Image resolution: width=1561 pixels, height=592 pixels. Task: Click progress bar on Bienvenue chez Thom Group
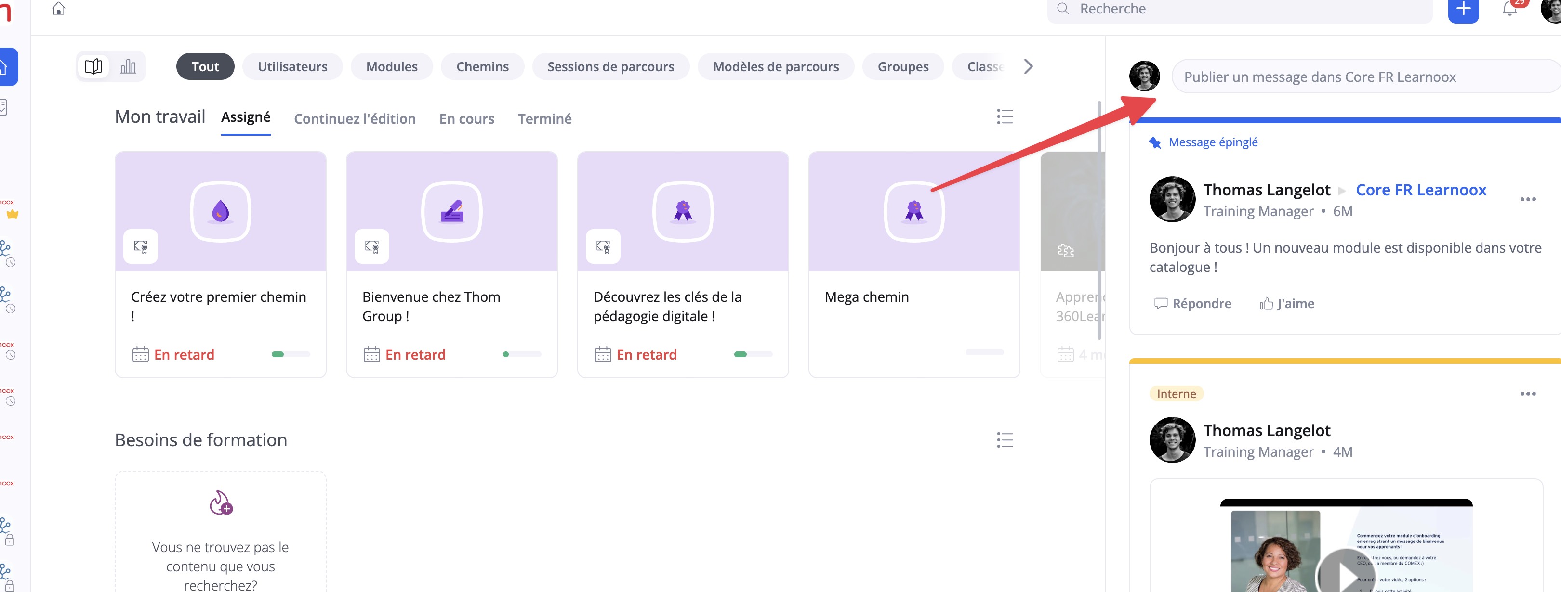click(x=522, y=354)
